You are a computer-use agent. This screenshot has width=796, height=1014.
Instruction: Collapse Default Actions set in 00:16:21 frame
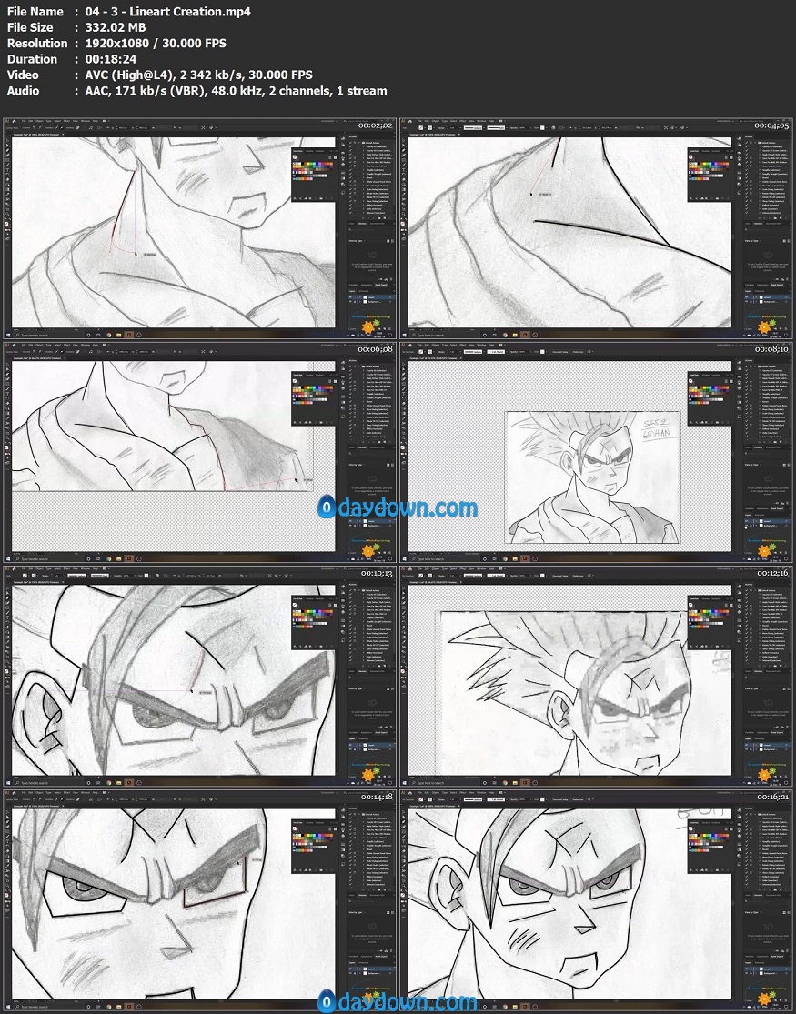coord(755,814)
